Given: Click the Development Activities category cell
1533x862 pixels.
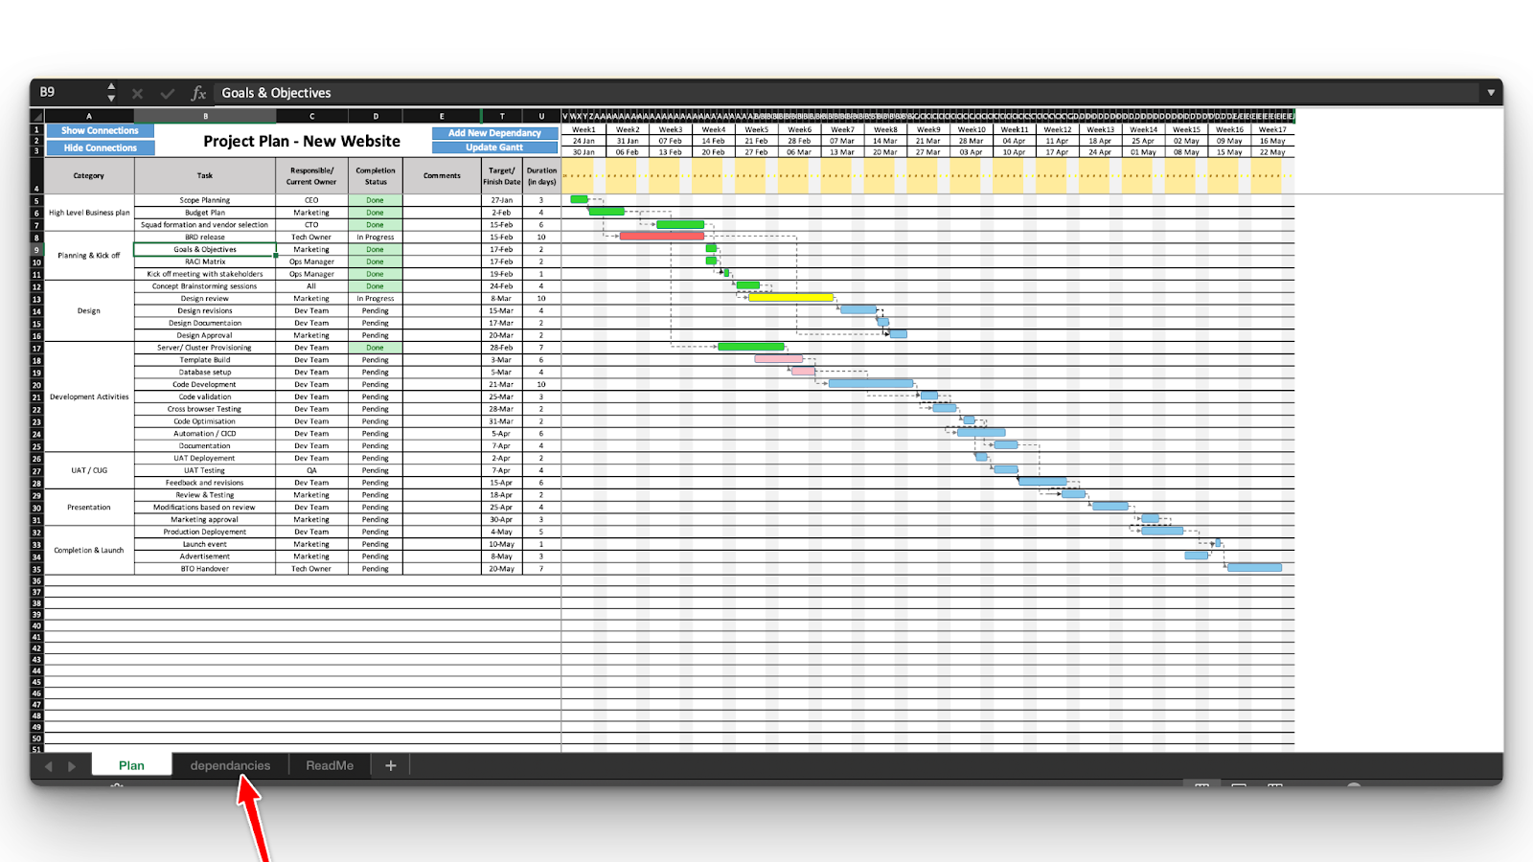Looking at the screenshot, I should [89, 397].
